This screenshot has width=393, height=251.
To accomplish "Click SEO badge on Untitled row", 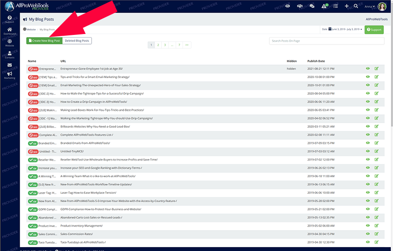I will pyautogui.click(x=33, y=151).
